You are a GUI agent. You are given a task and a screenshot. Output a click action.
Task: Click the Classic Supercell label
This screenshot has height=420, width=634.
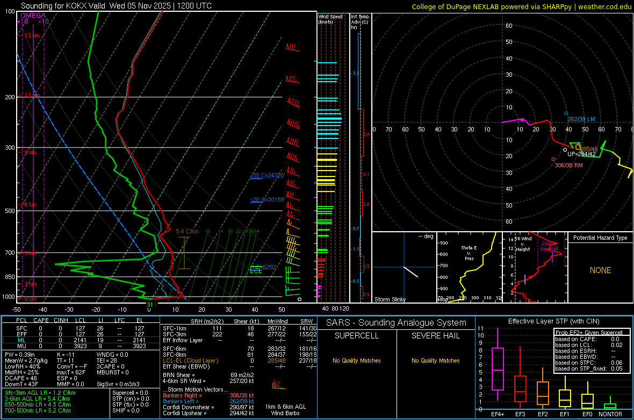[x=549, y=246]
